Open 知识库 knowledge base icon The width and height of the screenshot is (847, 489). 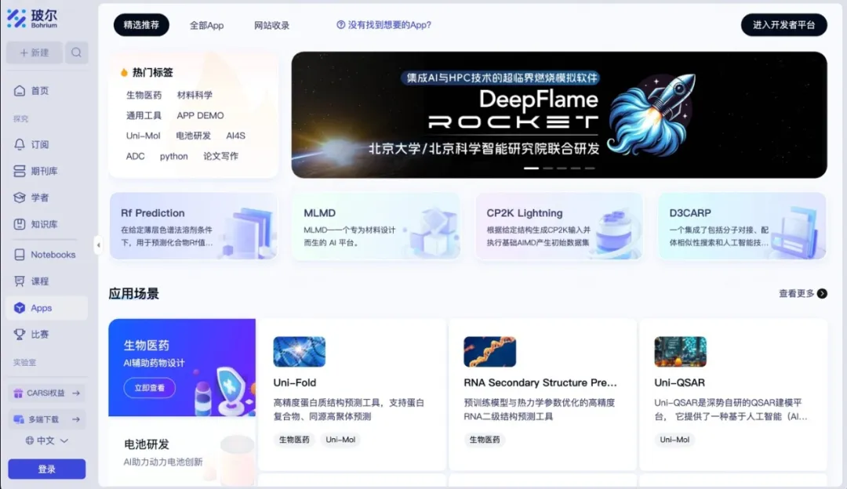pos(20,225)
